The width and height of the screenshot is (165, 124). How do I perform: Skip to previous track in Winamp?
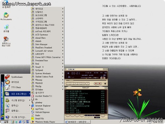tap(68, 84)
